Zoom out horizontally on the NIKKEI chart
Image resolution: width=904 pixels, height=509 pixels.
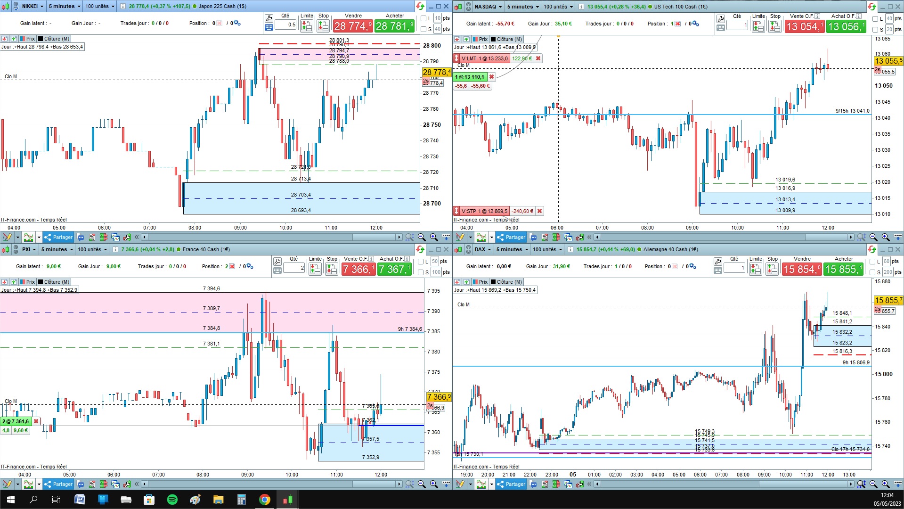click(x=422, y=237)
